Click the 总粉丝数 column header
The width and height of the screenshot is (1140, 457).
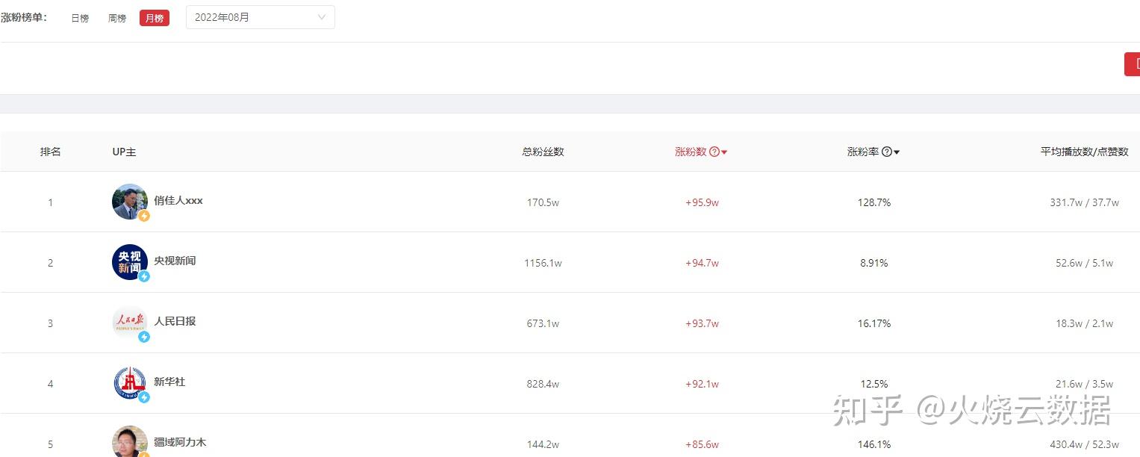pyautogui.click(x=543, y=152)
